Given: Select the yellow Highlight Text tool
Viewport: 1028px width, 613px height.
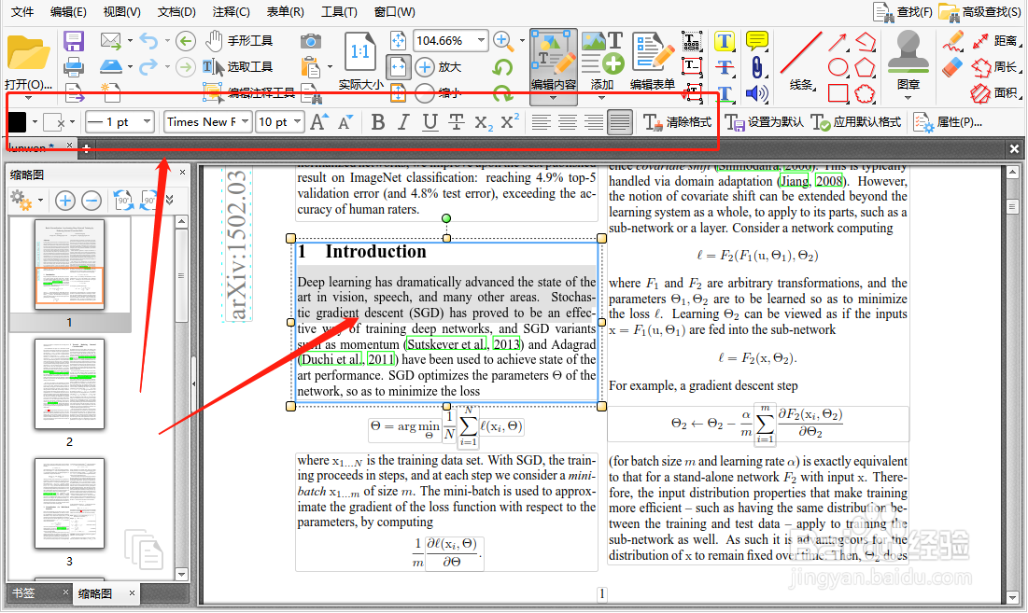Looking at the screenshot, I should [x=724, y=41].
